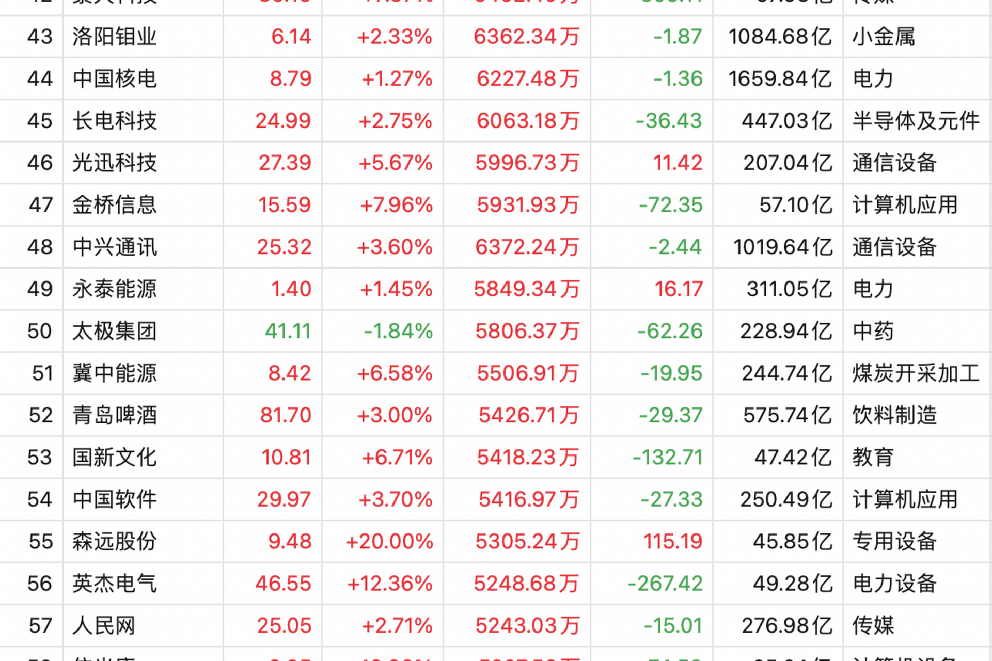
Task: Click the price 81.70
Action: (286, 415)
